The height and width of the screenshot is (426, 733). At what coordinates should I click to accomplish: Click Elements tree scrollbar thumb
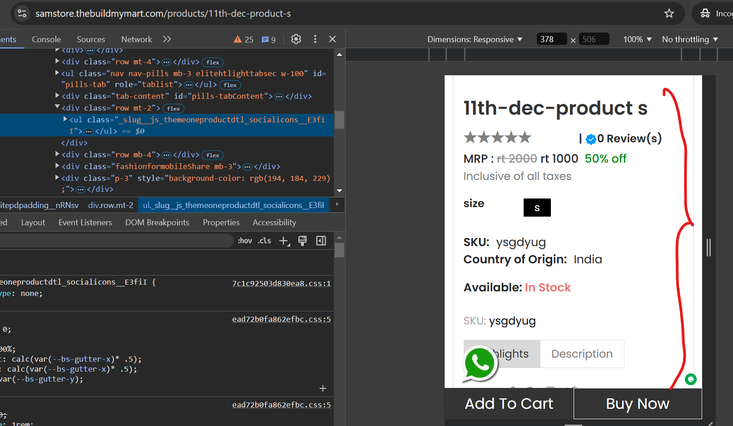tap(339, 120)
